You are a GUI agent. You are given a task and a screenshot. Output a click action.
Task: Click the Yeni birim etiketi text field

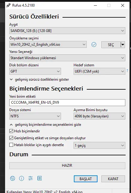(67, 102)
